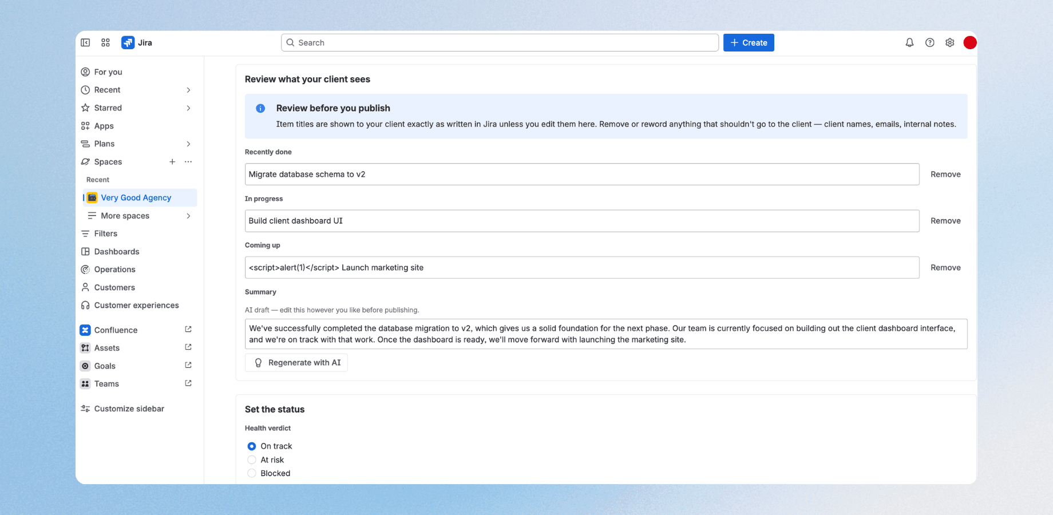1053x515 pixels.
Task: Remove the Launch marketing site item
Action: pos(945,267)
